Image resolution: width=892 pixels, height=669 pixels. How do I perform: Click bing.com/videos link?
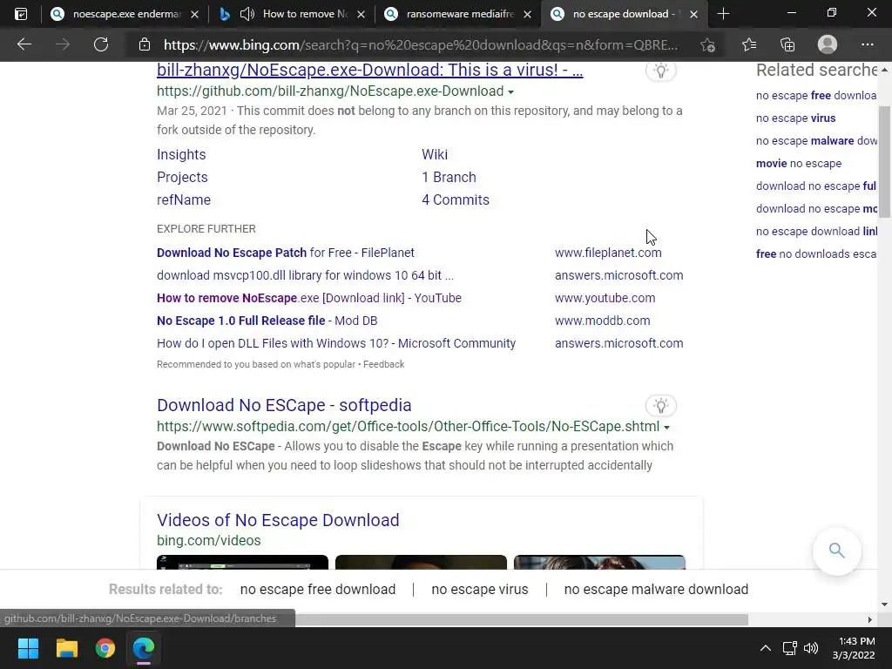[x=209, y=540]
